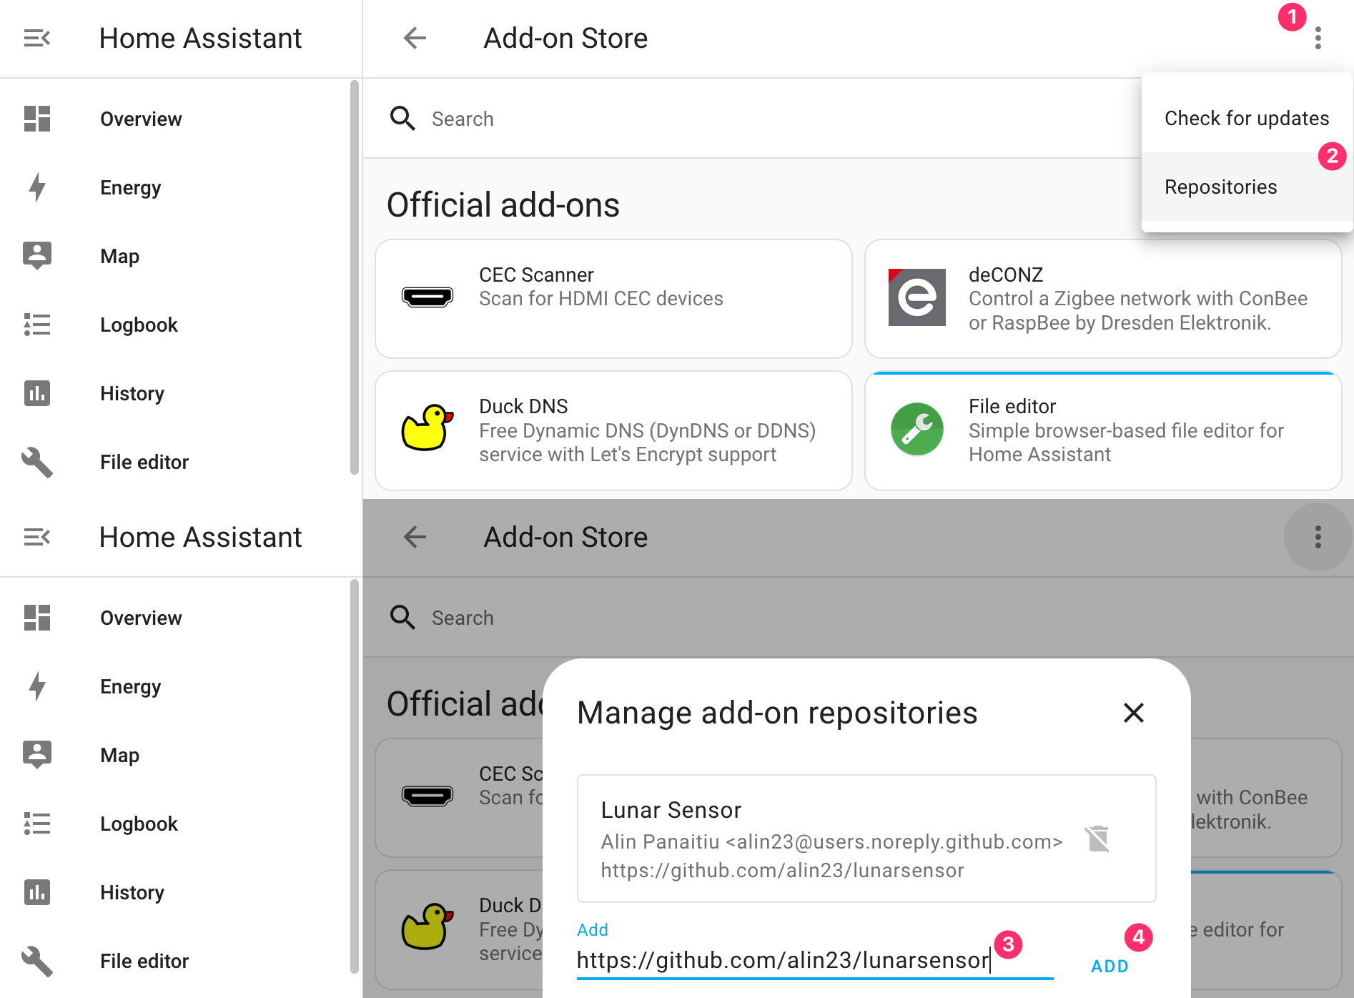Click the Duck DNS duck icon in upper store
This screenshot has height=998, width=1354.
[428, 428]
